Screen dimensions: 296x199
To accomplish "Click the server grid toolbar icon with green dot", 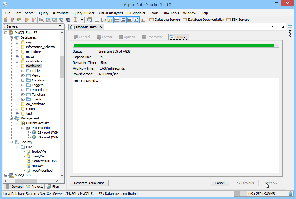I will point(19,19).
